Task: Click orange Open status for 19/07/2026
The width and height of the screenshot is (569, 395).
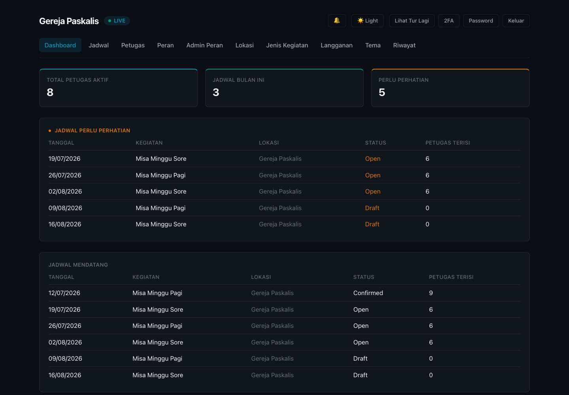Action: click(373, 159)
